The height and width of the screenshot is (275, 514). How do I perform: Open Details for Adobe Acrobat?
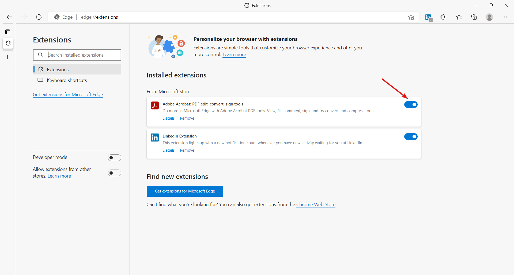[x=169, y=118]
